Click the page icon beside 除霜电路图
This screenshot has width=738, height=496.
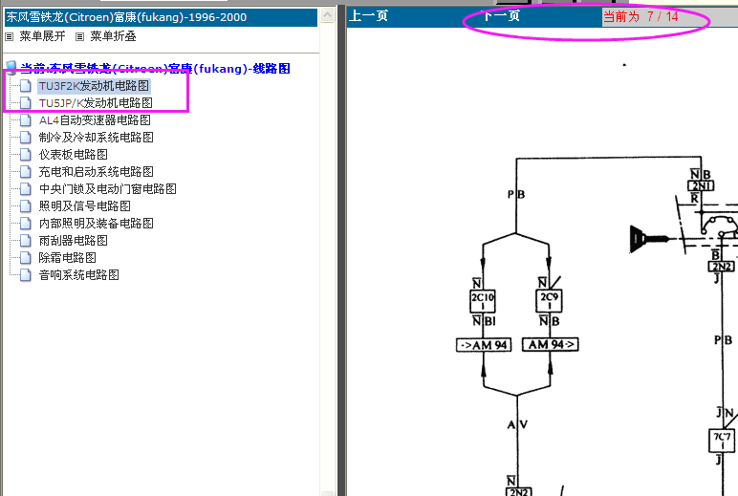(x=26, y=257)
